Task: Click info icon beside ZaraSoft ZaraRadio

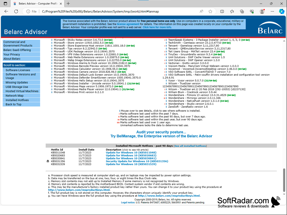Action: (x=166, y=107)
